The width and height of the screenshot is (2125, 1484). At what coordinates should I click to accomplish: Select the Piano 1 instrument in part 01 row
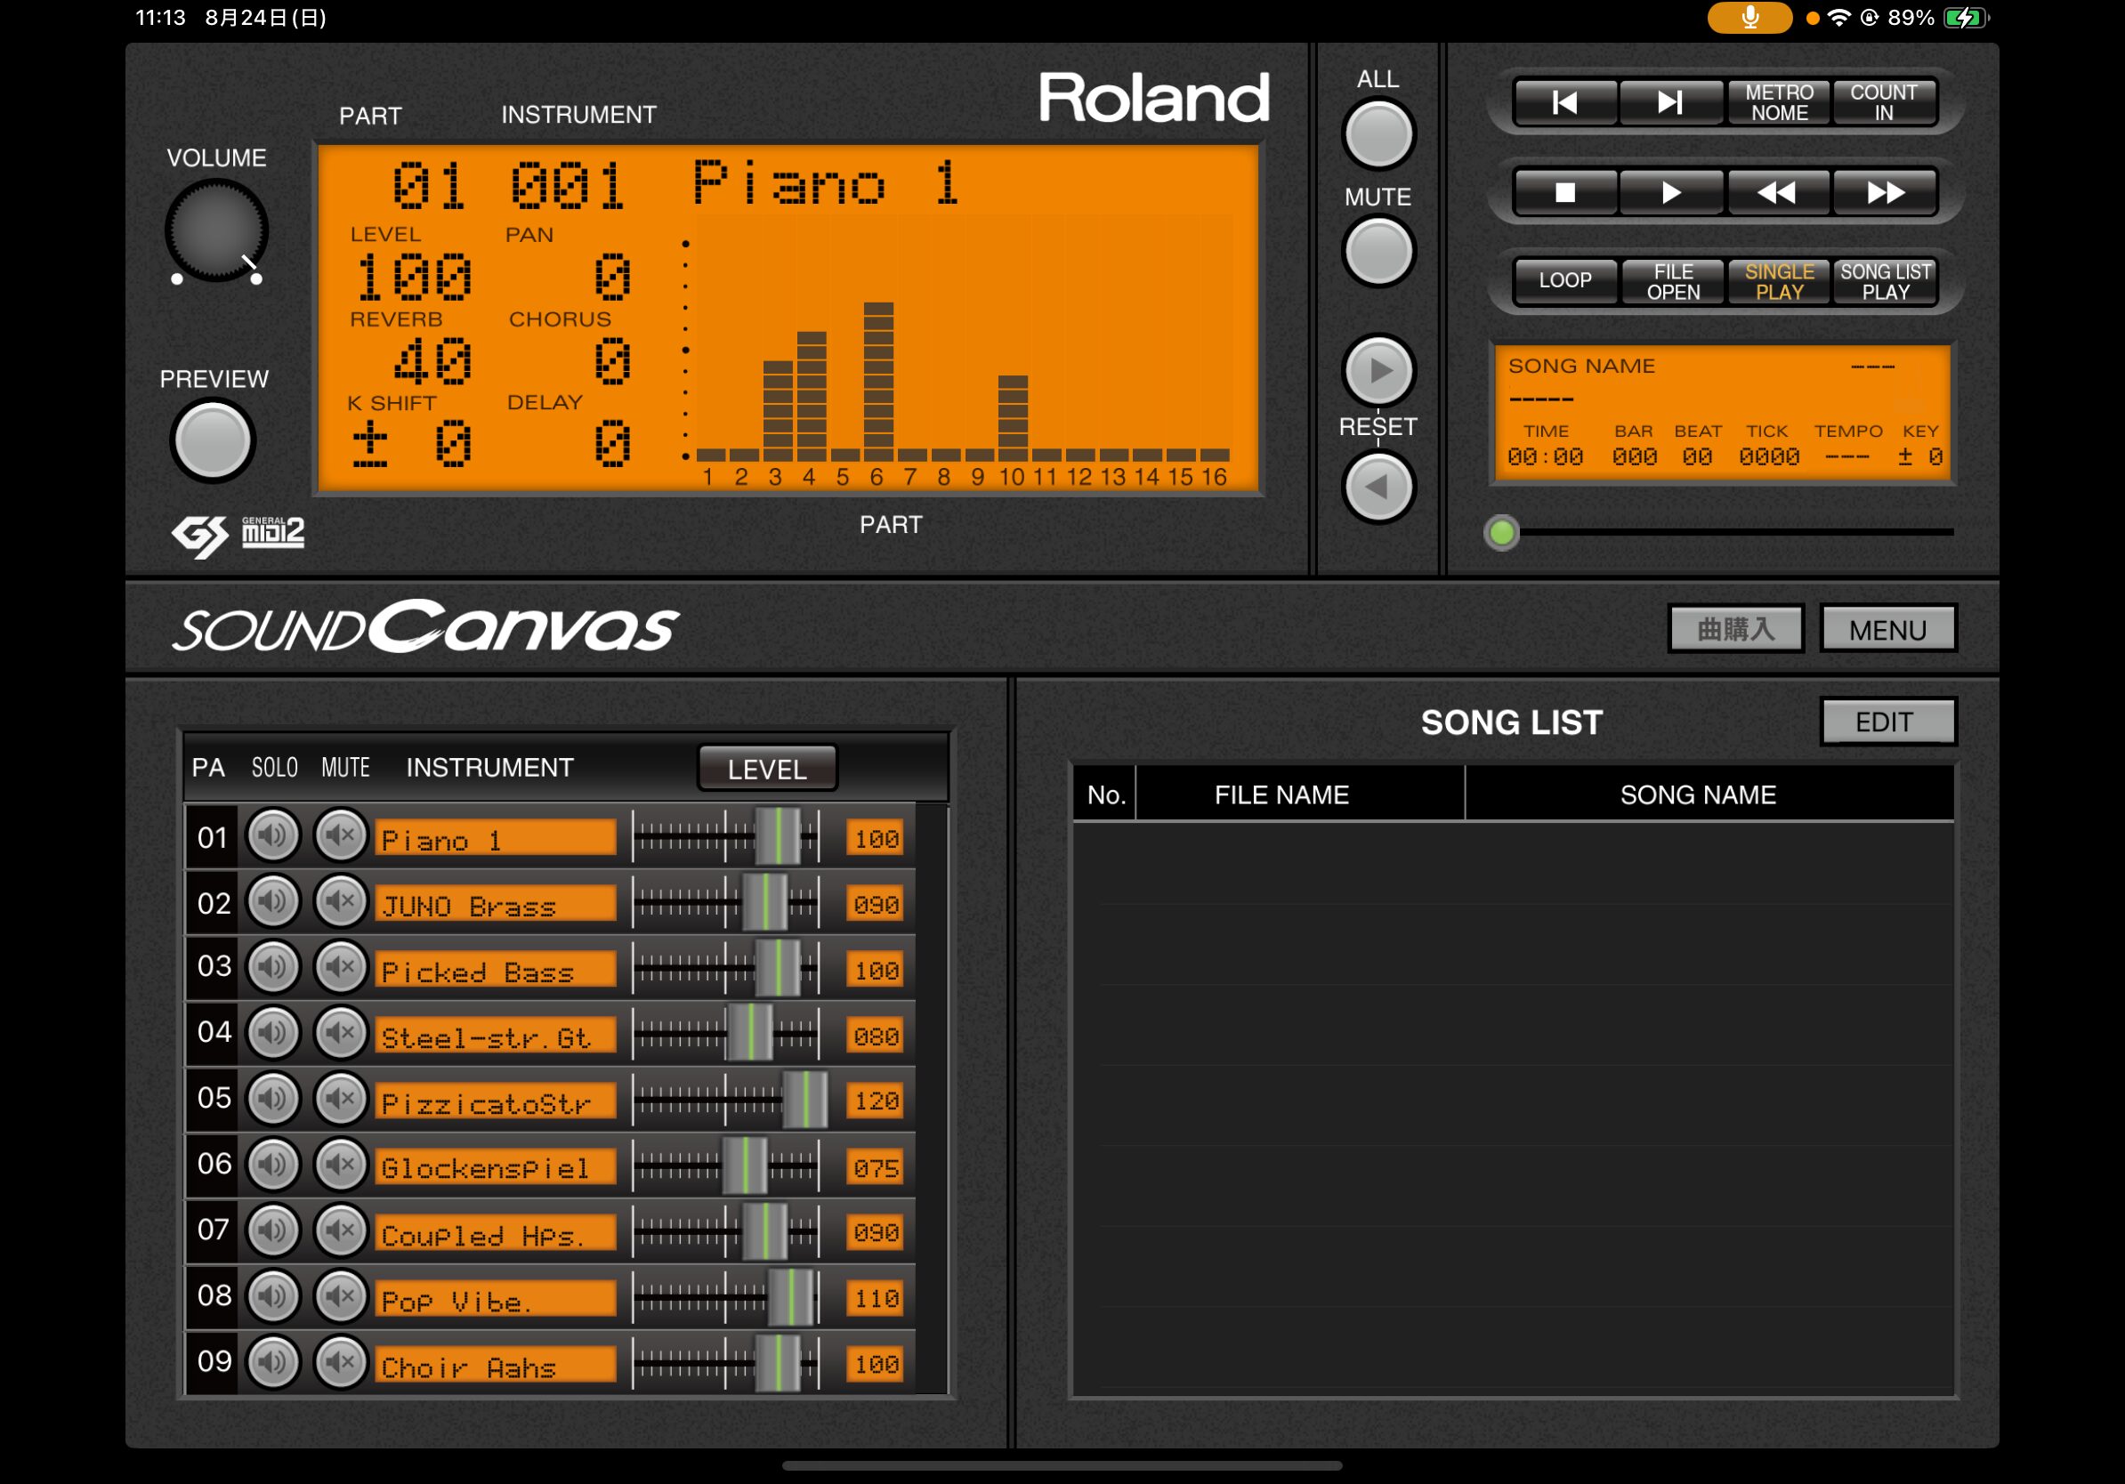tap(495, 838)
